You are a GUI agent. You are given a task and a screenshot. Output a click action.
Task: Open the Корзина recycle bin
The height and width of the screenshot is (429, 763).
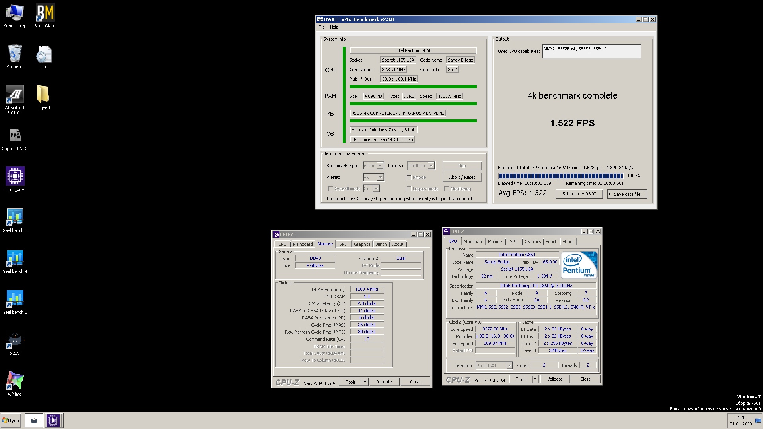(x=15, y=57)
